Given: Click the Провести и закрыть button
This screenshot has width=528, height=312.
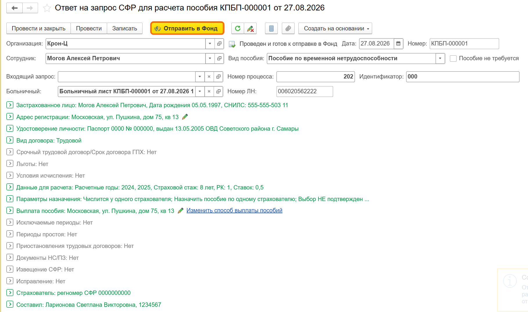Looking at the screenshot, I should 39,28.
